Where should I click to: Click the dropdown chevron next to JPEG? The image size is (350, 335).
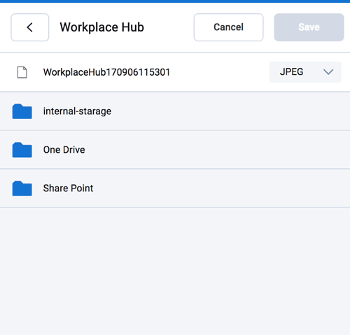[x=328, y=72]
